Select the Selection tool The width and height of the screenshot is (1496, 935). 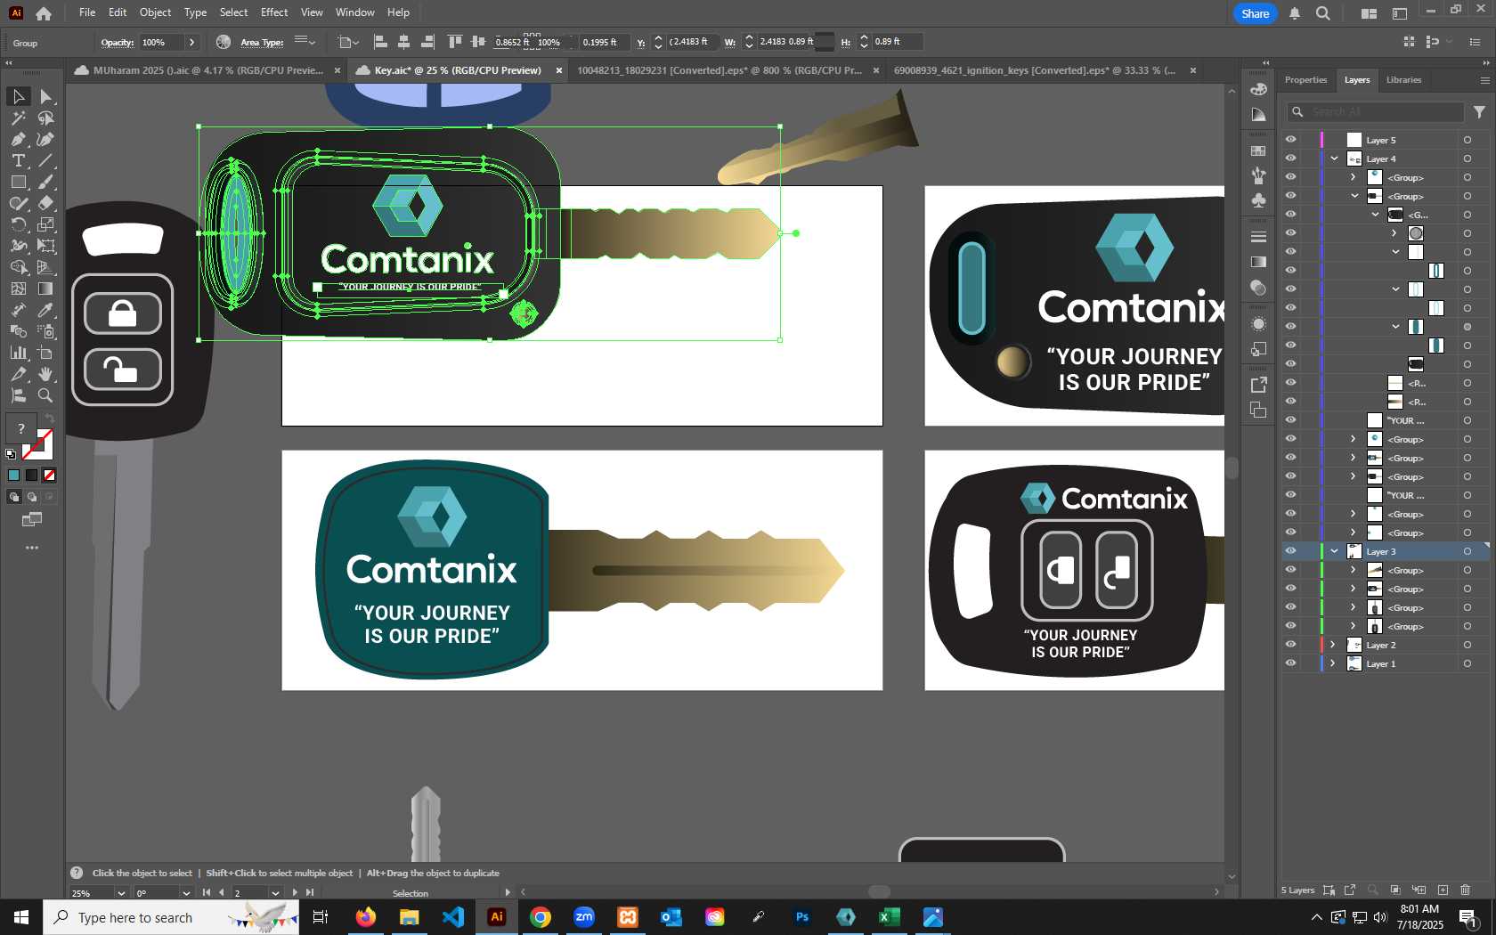[x=18, y=96]
